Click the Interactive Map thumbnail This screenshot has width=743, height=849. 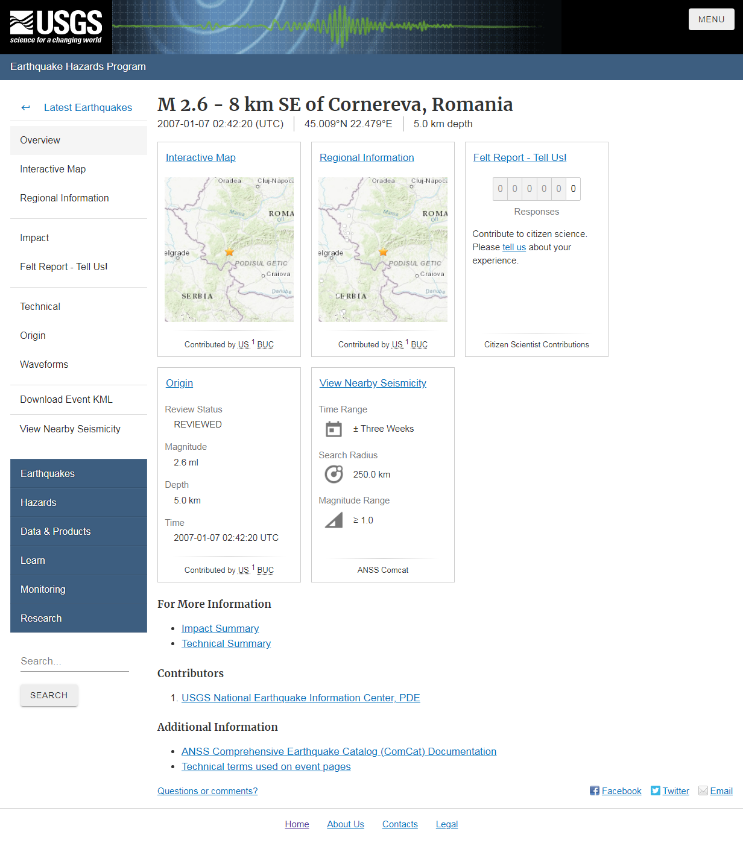(229, 249)
